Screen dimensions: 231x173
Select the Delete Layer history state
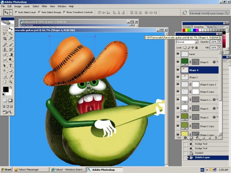point(206,157)
